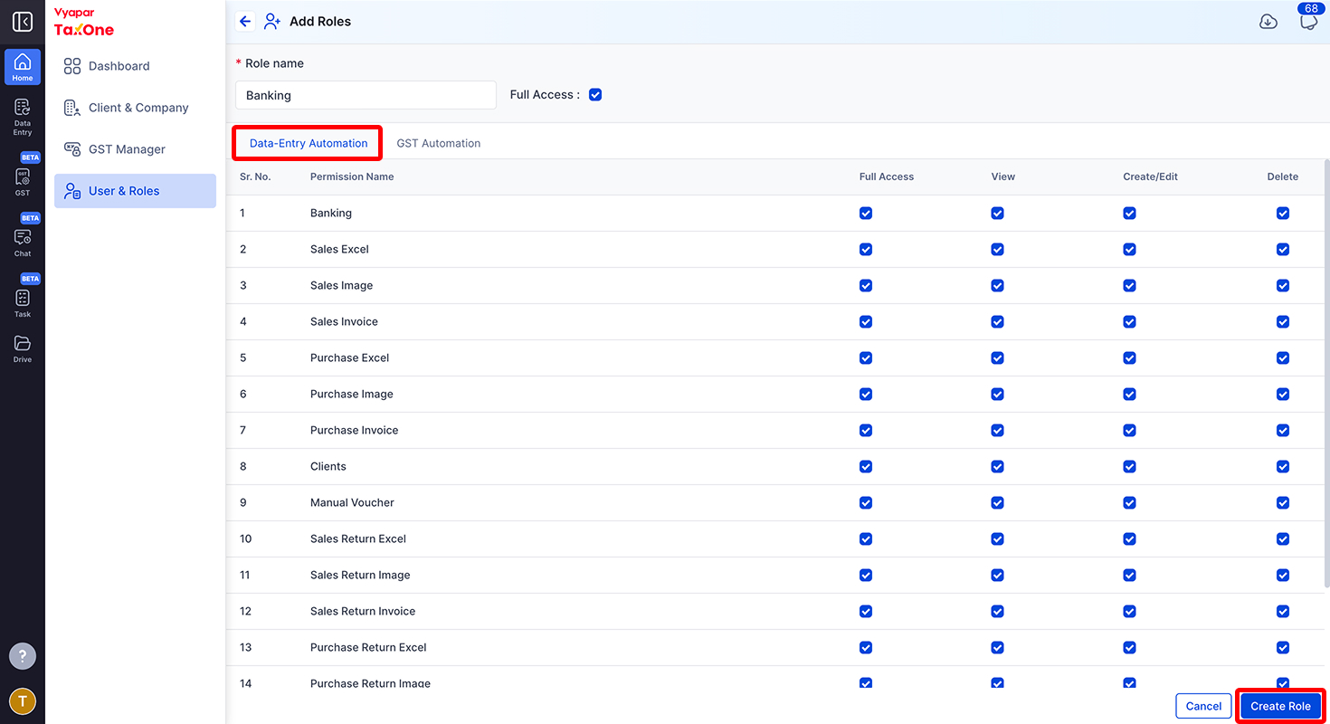Toggle Delete checkbox for Sales Return Invoice row
This screenshot has height=724, width=1330.
pos(1283,611)
